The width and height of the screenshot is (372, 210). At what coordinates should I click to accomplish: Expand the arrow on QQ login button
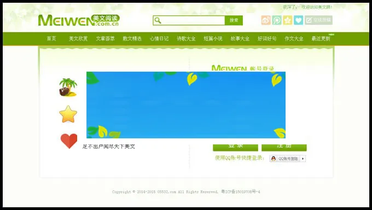(x=303, y=159)
